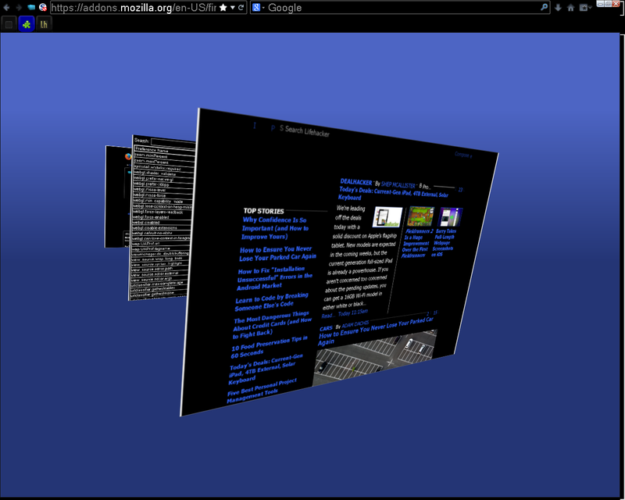Viewport: 625px width, 500px height.
Task: Open the top story 'How to Ensure You Never Lose Your Parked Car Again'
Action: click(278, 254)
